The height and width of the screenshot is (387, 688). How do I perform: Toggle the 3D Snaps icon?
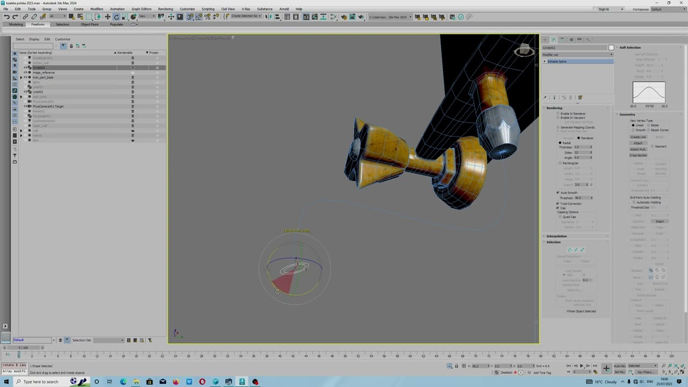point(190,17)
